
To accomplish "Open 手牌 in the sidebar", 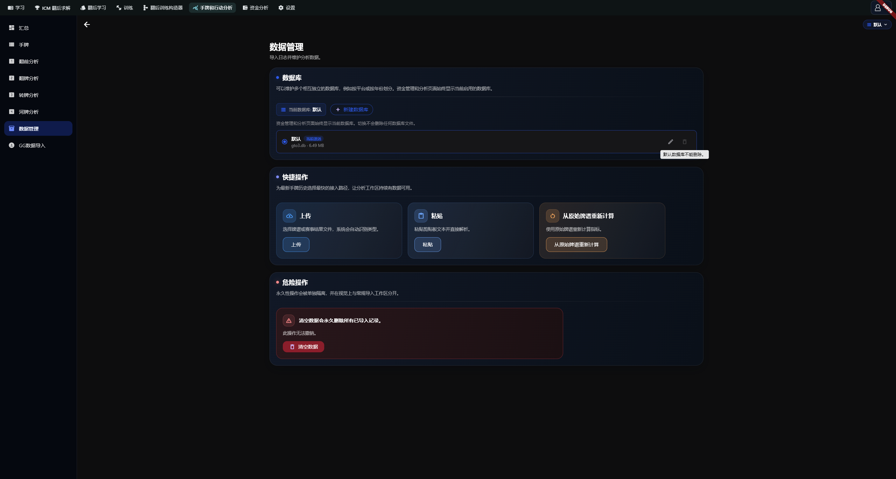I will [x=38, y=44].
